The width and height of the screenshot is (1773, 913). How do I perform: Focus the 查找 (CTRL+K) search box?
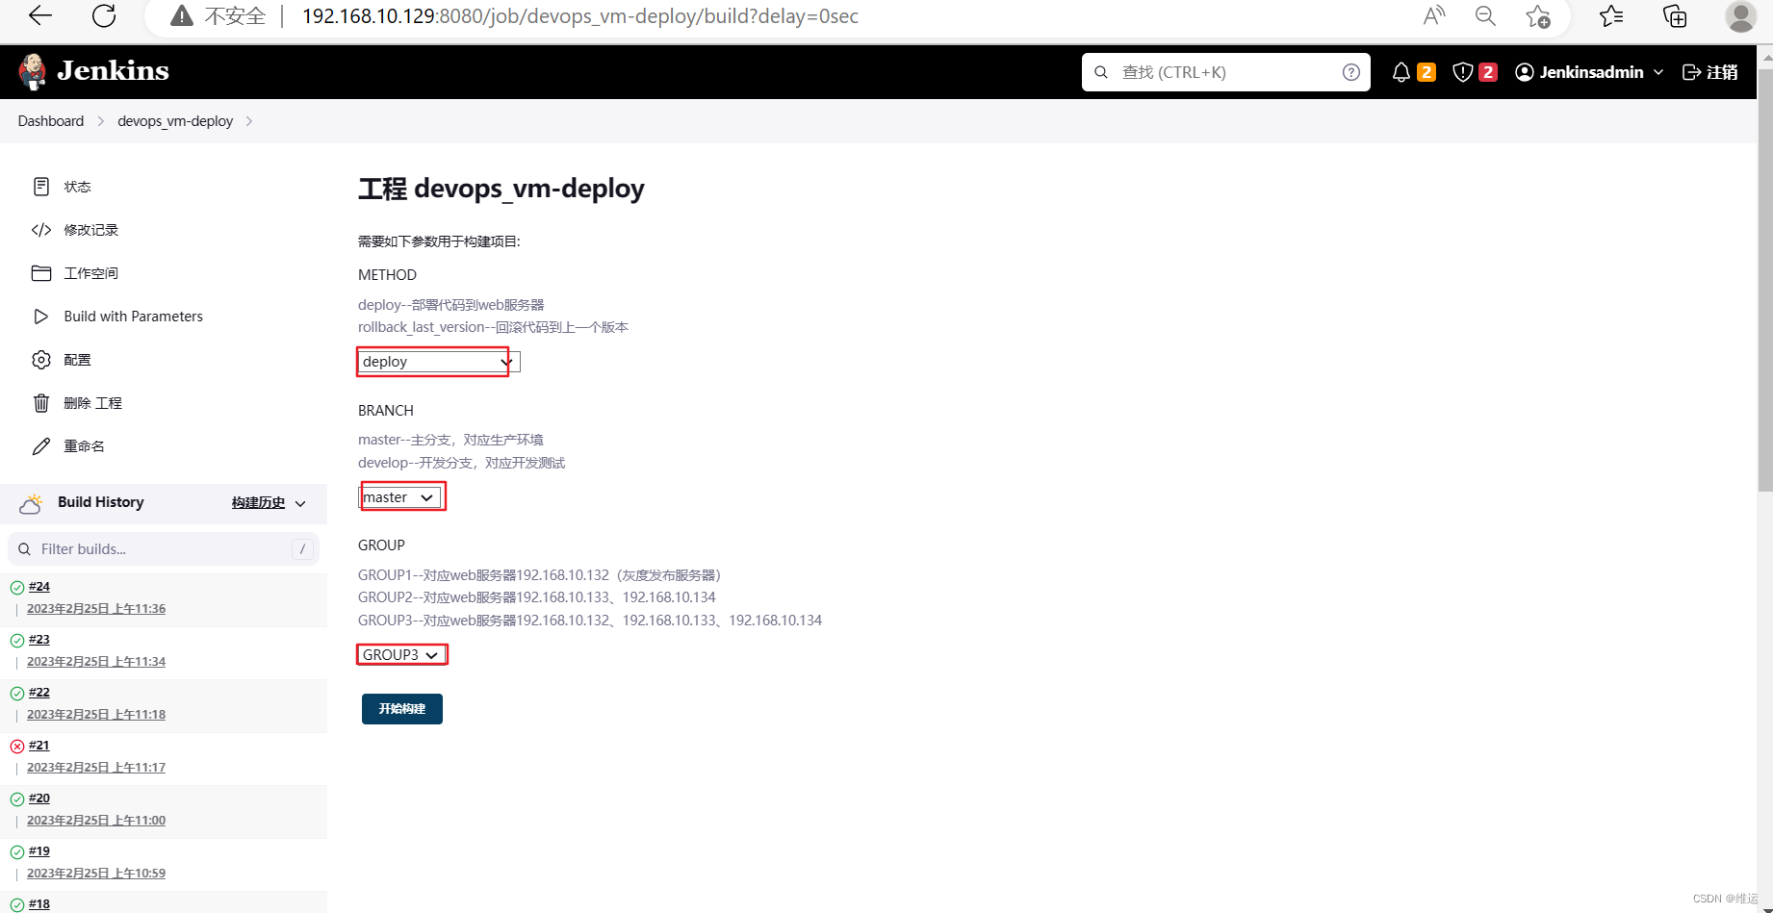(x=1226, y=72)
